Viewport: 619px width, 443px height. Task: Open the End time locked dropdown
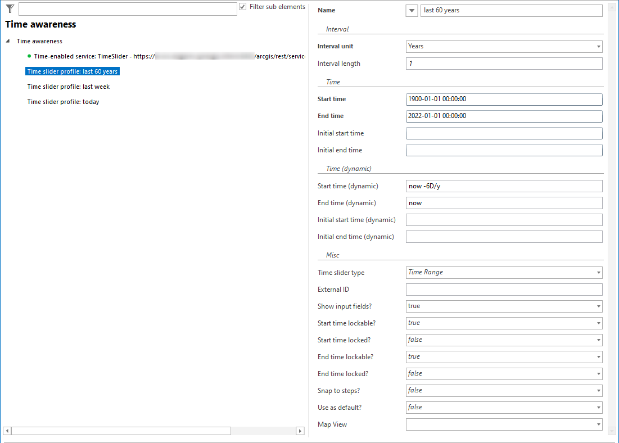(x=597, y=373)
